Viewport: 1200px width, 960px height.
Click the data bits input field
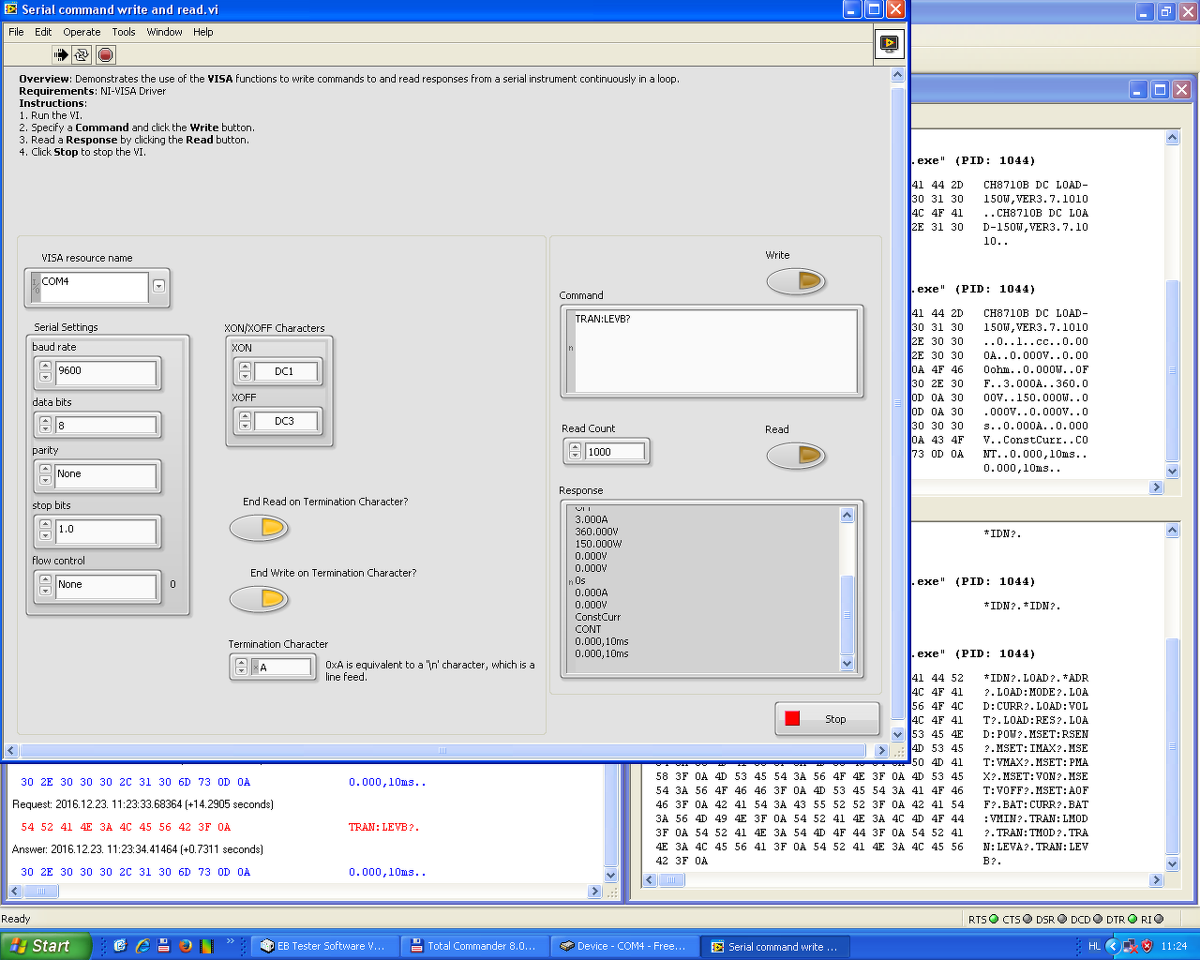[105, 426]
